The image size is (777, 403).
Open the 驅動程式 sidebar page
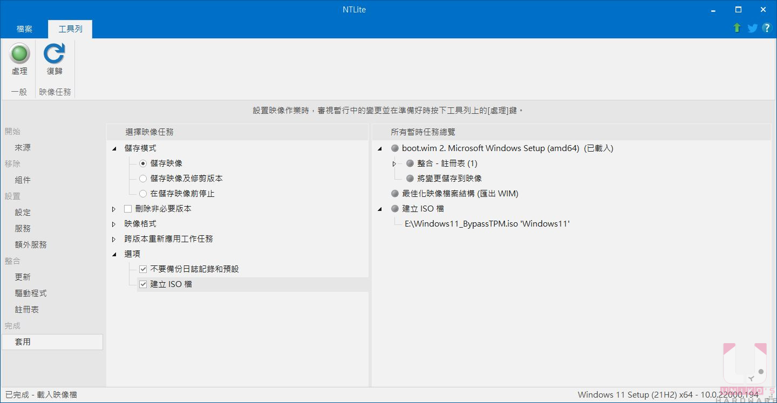coord(31,293)
